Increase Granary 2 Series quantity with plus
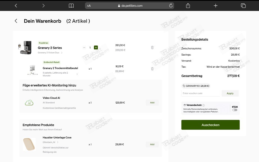 [96, 47]
